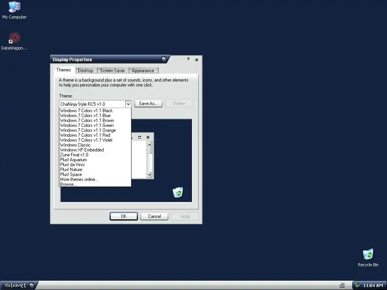Click the greyed-out Delete button
Screen dimensions: 387x290
coord(179,103)
